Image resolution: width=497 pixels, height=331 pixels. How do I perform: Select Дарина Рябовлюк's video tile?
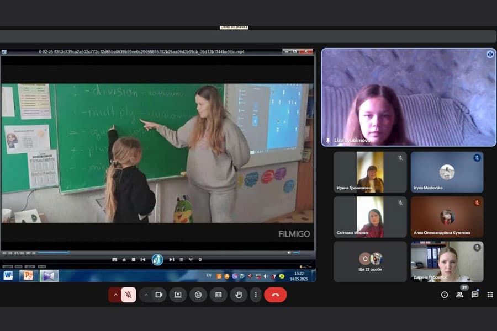(447, 261)
